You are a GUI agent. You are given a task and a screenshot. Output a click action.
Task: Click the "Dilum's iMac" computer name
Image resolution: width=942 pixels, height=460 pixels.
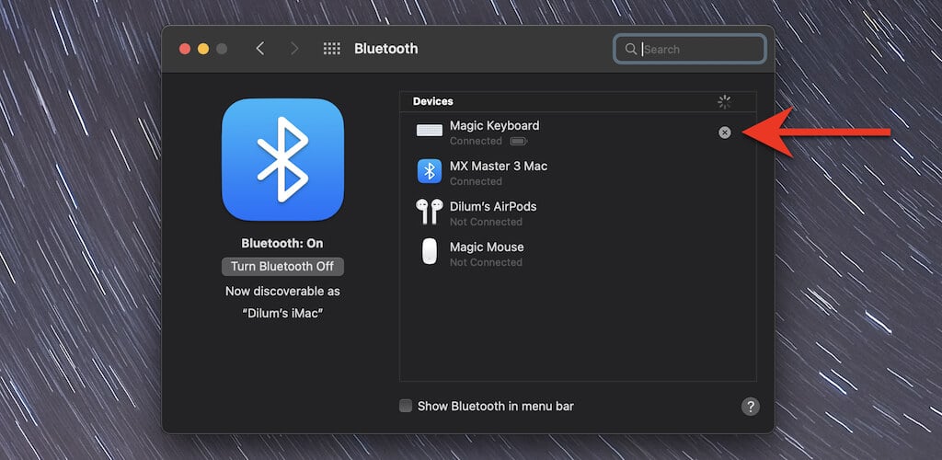tap(282, 314)
